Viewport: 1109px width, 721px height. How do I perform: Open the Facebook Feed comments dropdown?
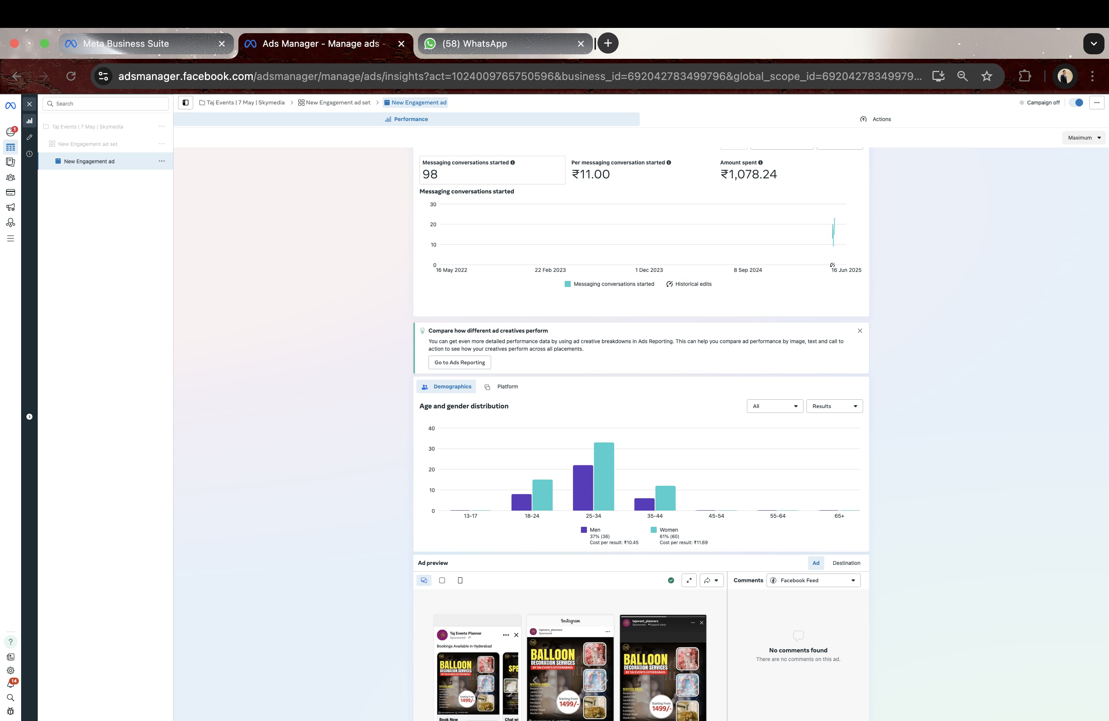pos(813,580)
